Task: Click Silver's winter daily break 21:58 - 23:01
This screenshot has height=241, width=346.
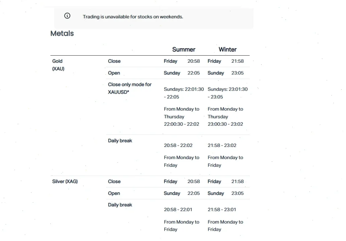Action: pos(222,209)
